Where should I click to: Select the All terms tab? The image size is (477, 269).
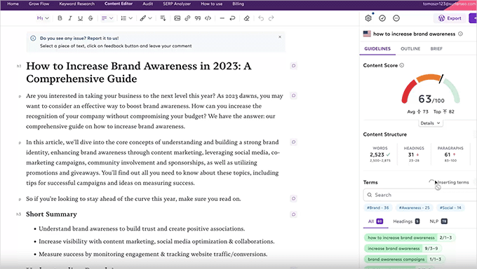376,221
